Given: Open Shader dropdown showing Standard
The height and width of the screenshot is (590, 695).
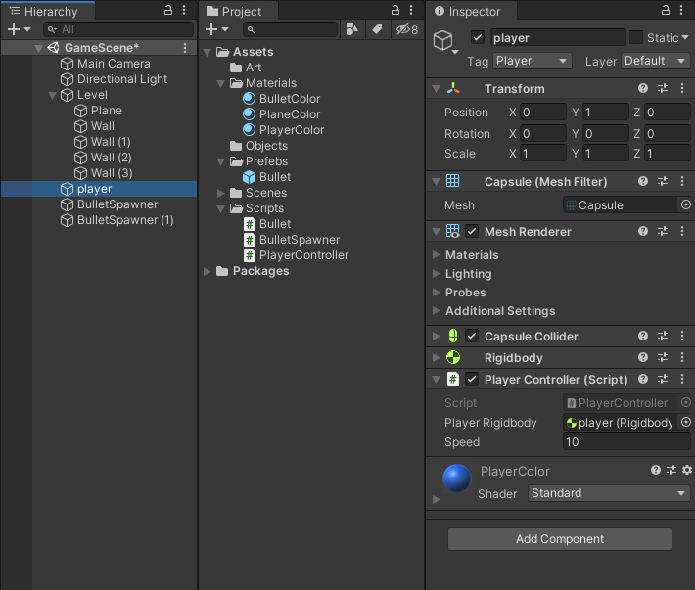Looking at the screenshot, I should tap(609, 493).
